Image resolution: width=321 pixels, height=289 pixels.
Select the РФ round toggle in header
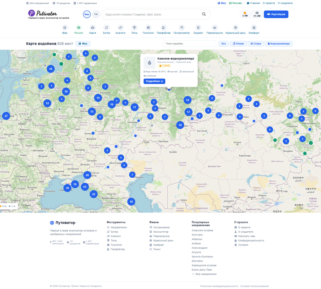[x=96, y=14]
